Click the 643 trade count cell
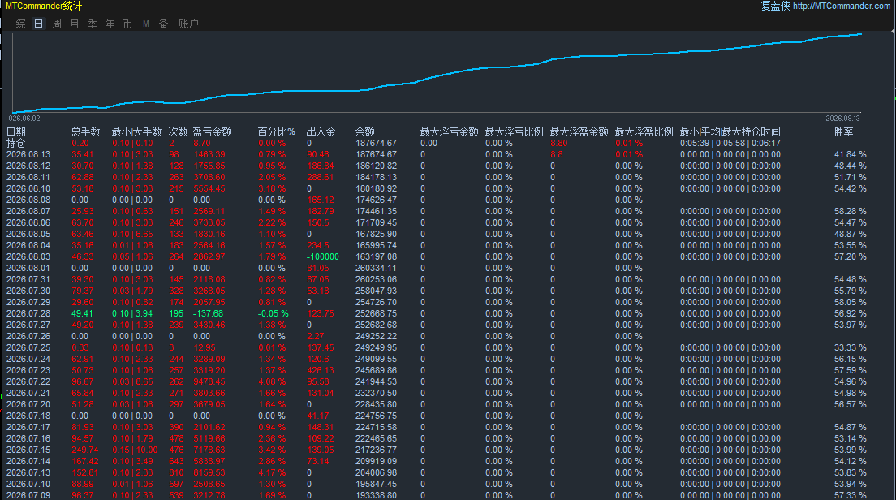 (177, 461)
